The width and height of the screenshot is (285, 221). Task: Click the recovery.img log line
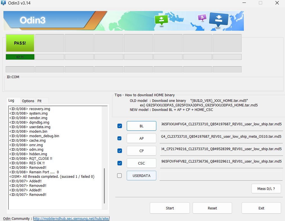pyautogui.click(x=30, y=109)
